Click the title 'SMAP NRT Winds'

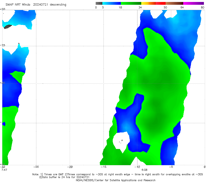coord(18,4)
